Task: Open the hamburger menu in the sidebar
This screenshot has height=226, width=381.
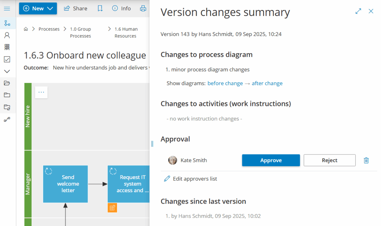Action: (7, 8)
